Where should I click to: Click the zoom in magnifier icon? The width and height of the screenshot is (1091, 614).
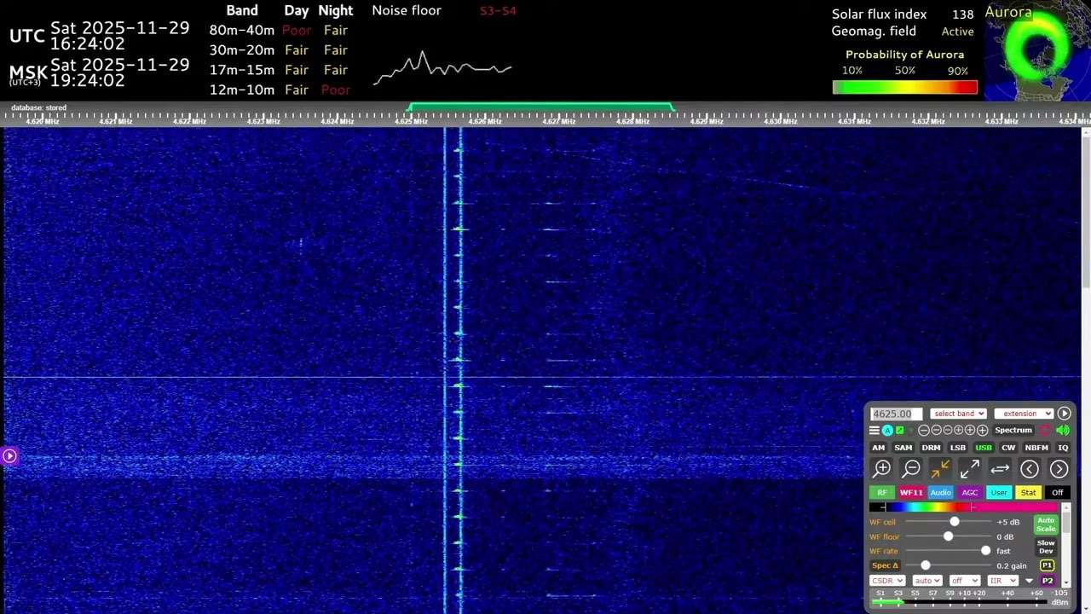(881, 469)
